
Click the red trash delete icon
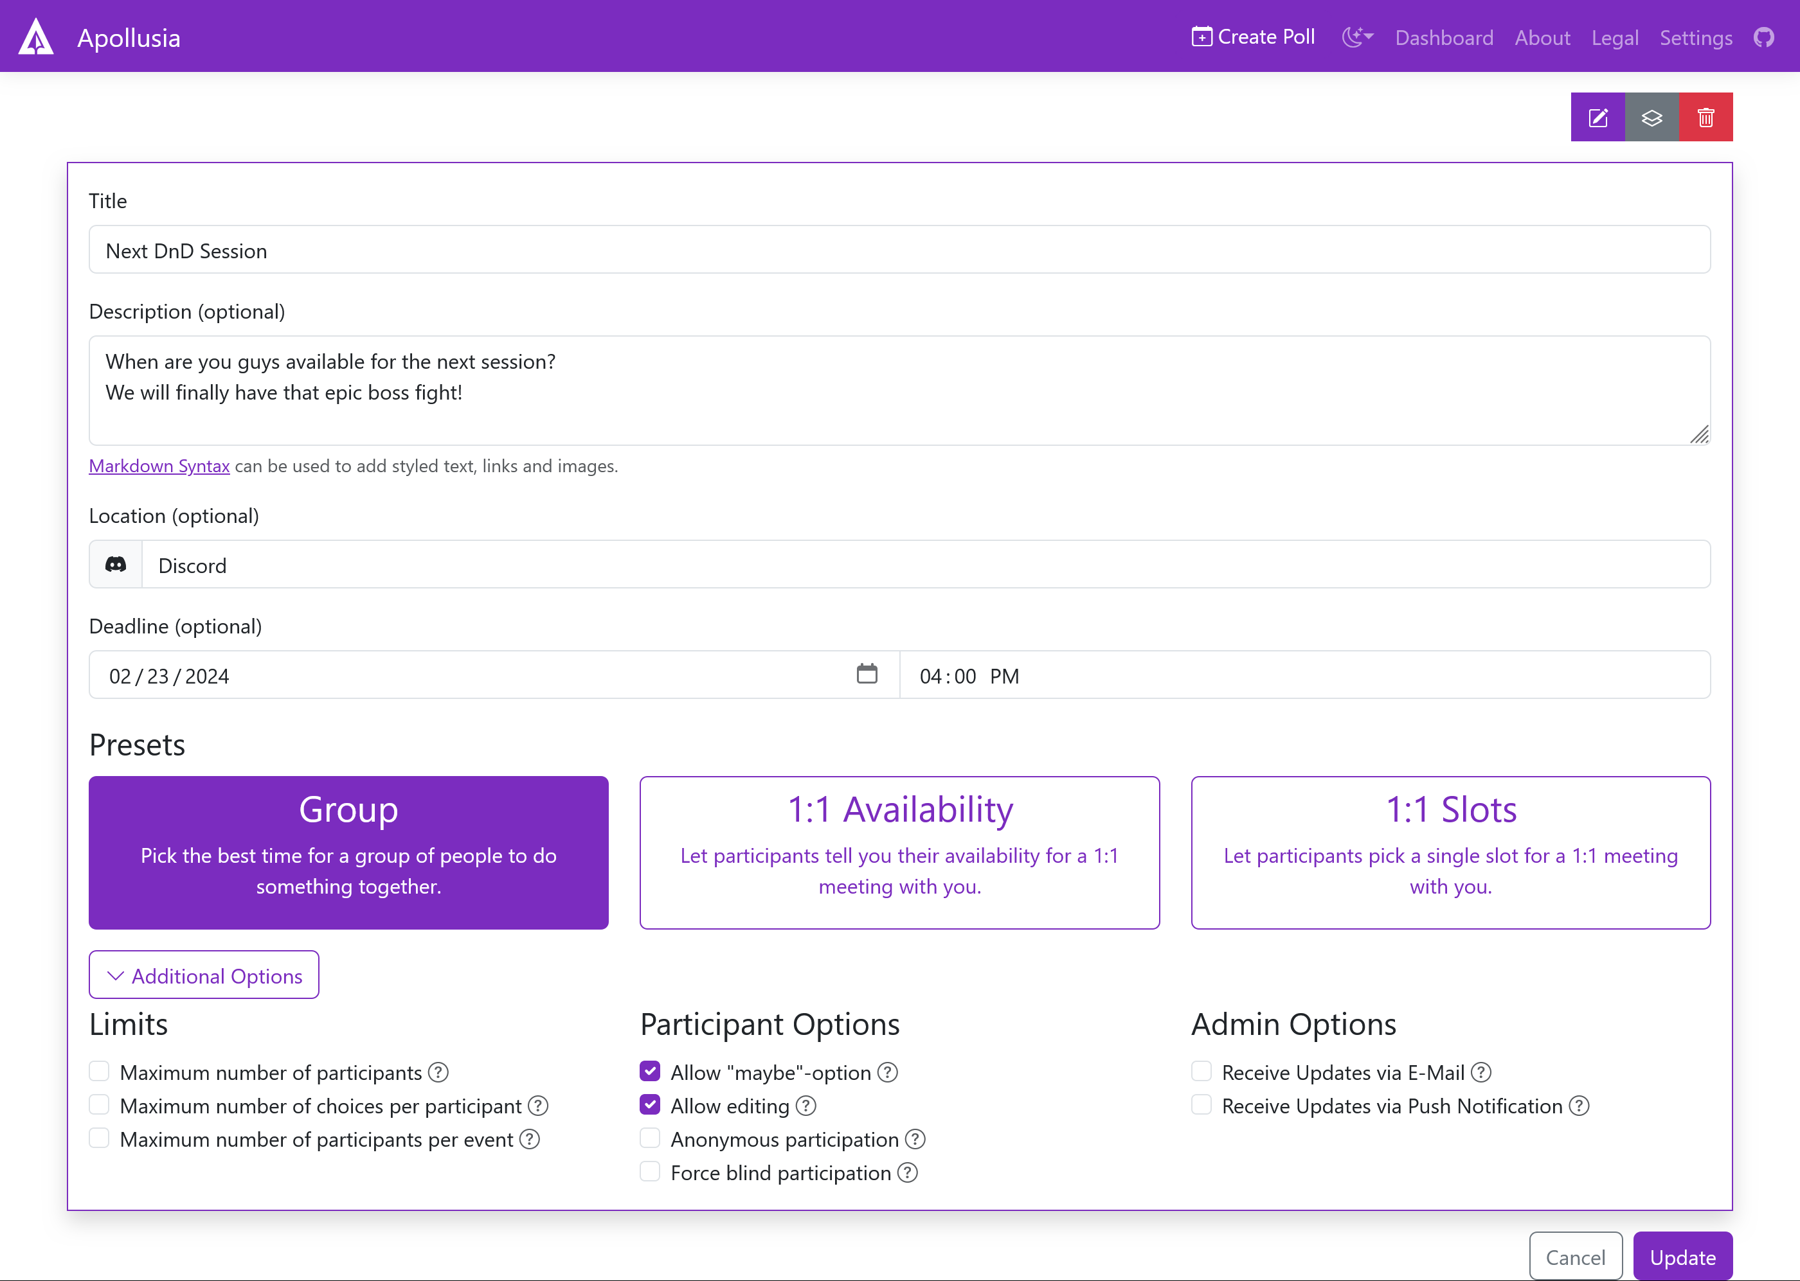coord(1706,118)
